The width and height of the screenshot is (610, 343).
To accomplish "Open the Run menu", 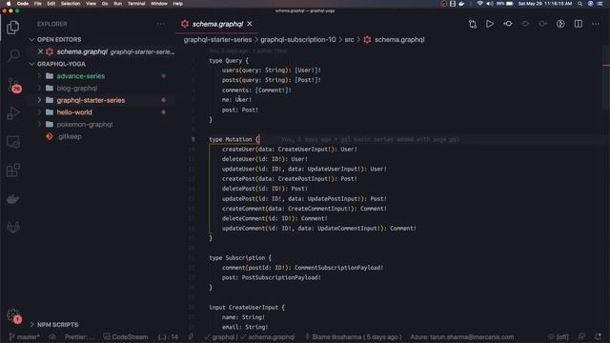I will [117, 4].
